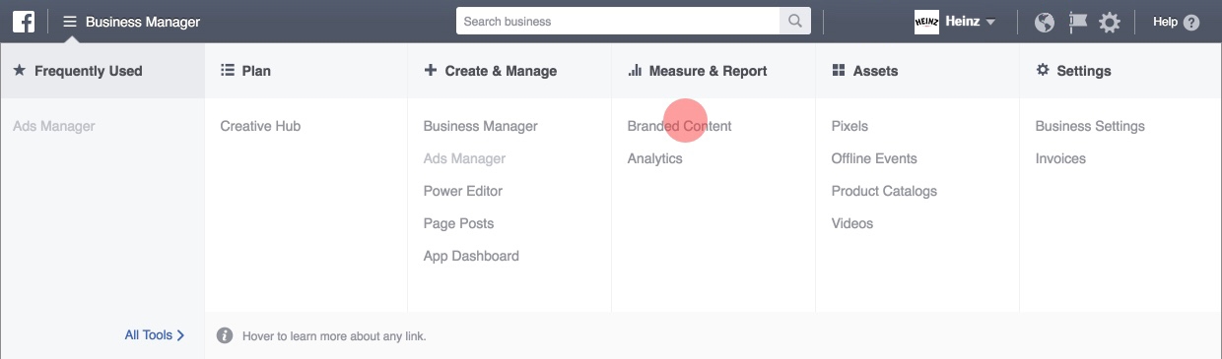Go to Business Settings
Viewport: 1222px width, 359px height.
pos(1090,126)
